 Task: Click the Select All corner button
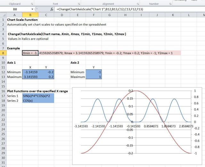click(3, 15)
